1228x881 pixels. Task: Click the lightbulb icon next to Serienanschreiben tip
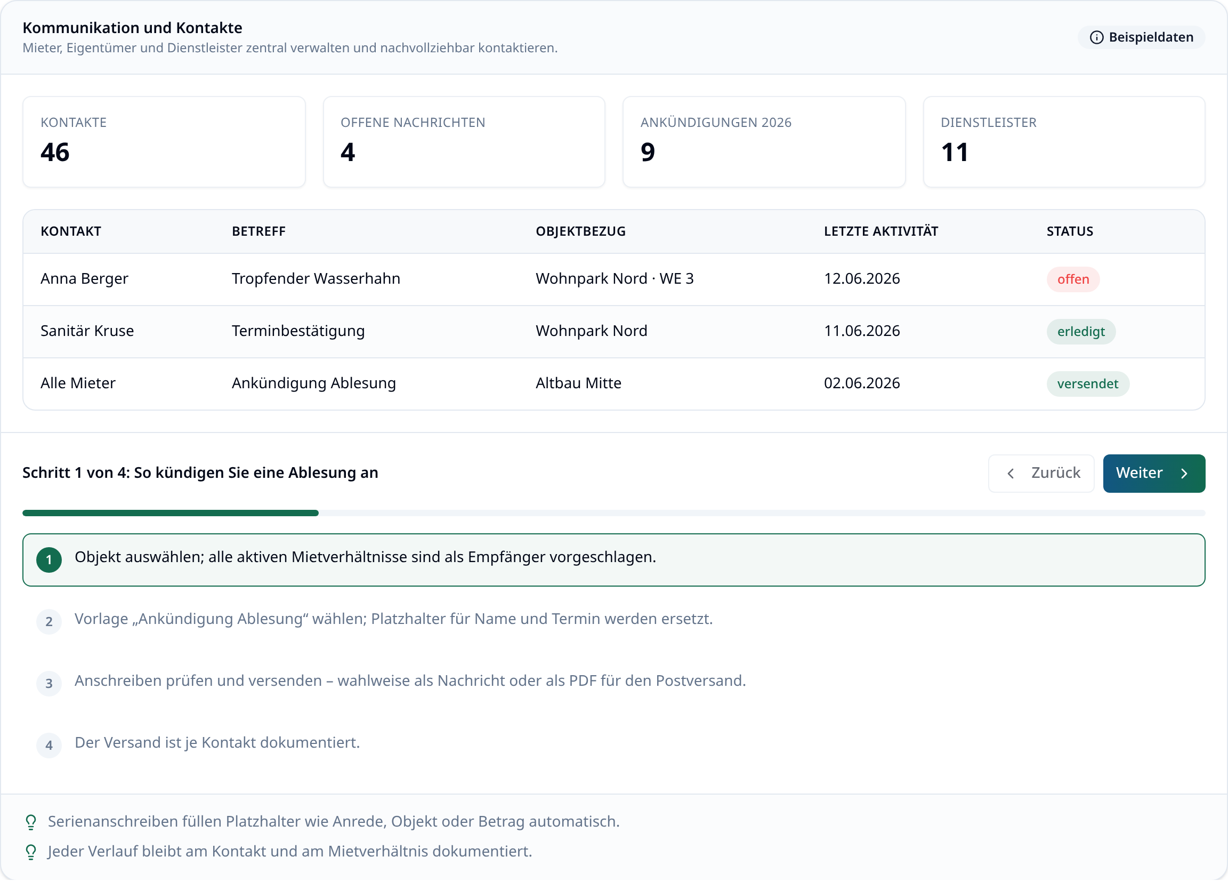pyautogui.click(x=31, y=822)
